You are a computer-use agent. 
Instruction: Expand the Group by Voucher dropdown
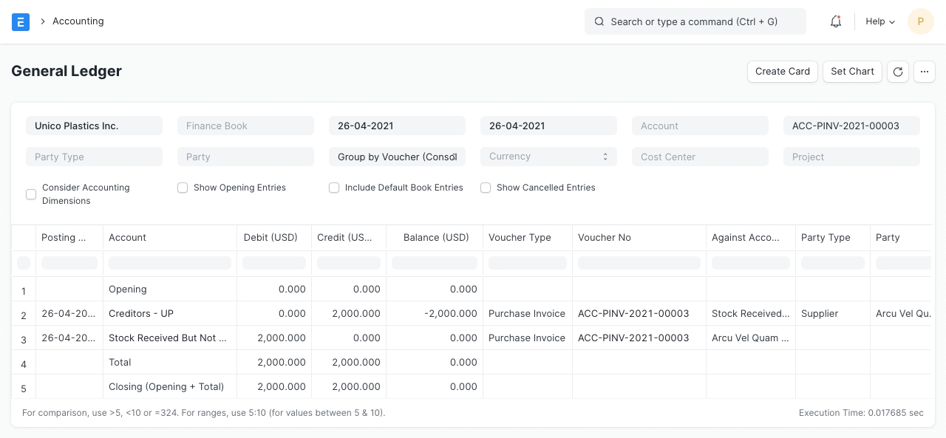click(397, 157)
